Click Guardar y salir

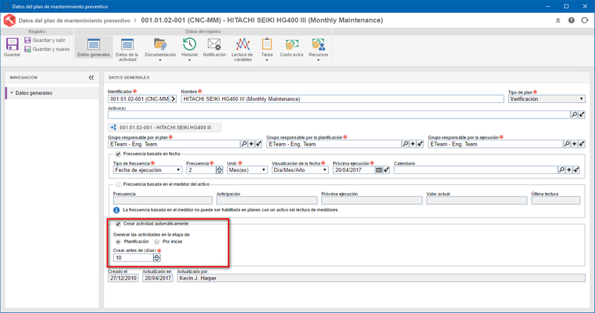[x=45, y=40]
